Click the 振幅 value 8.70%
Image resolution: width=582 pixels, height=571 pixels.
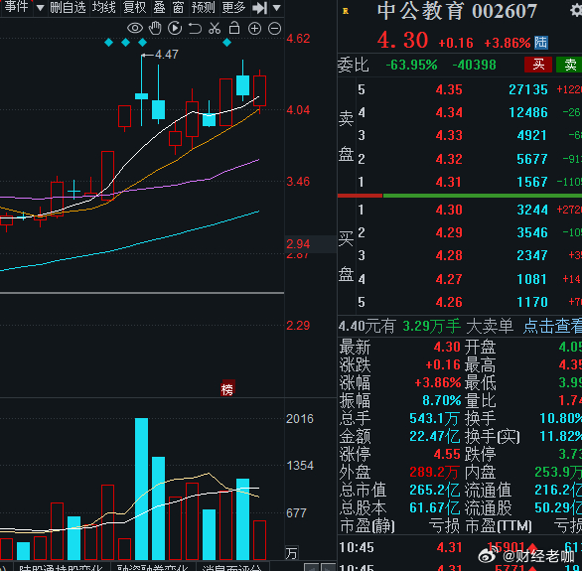pos(441,401)
